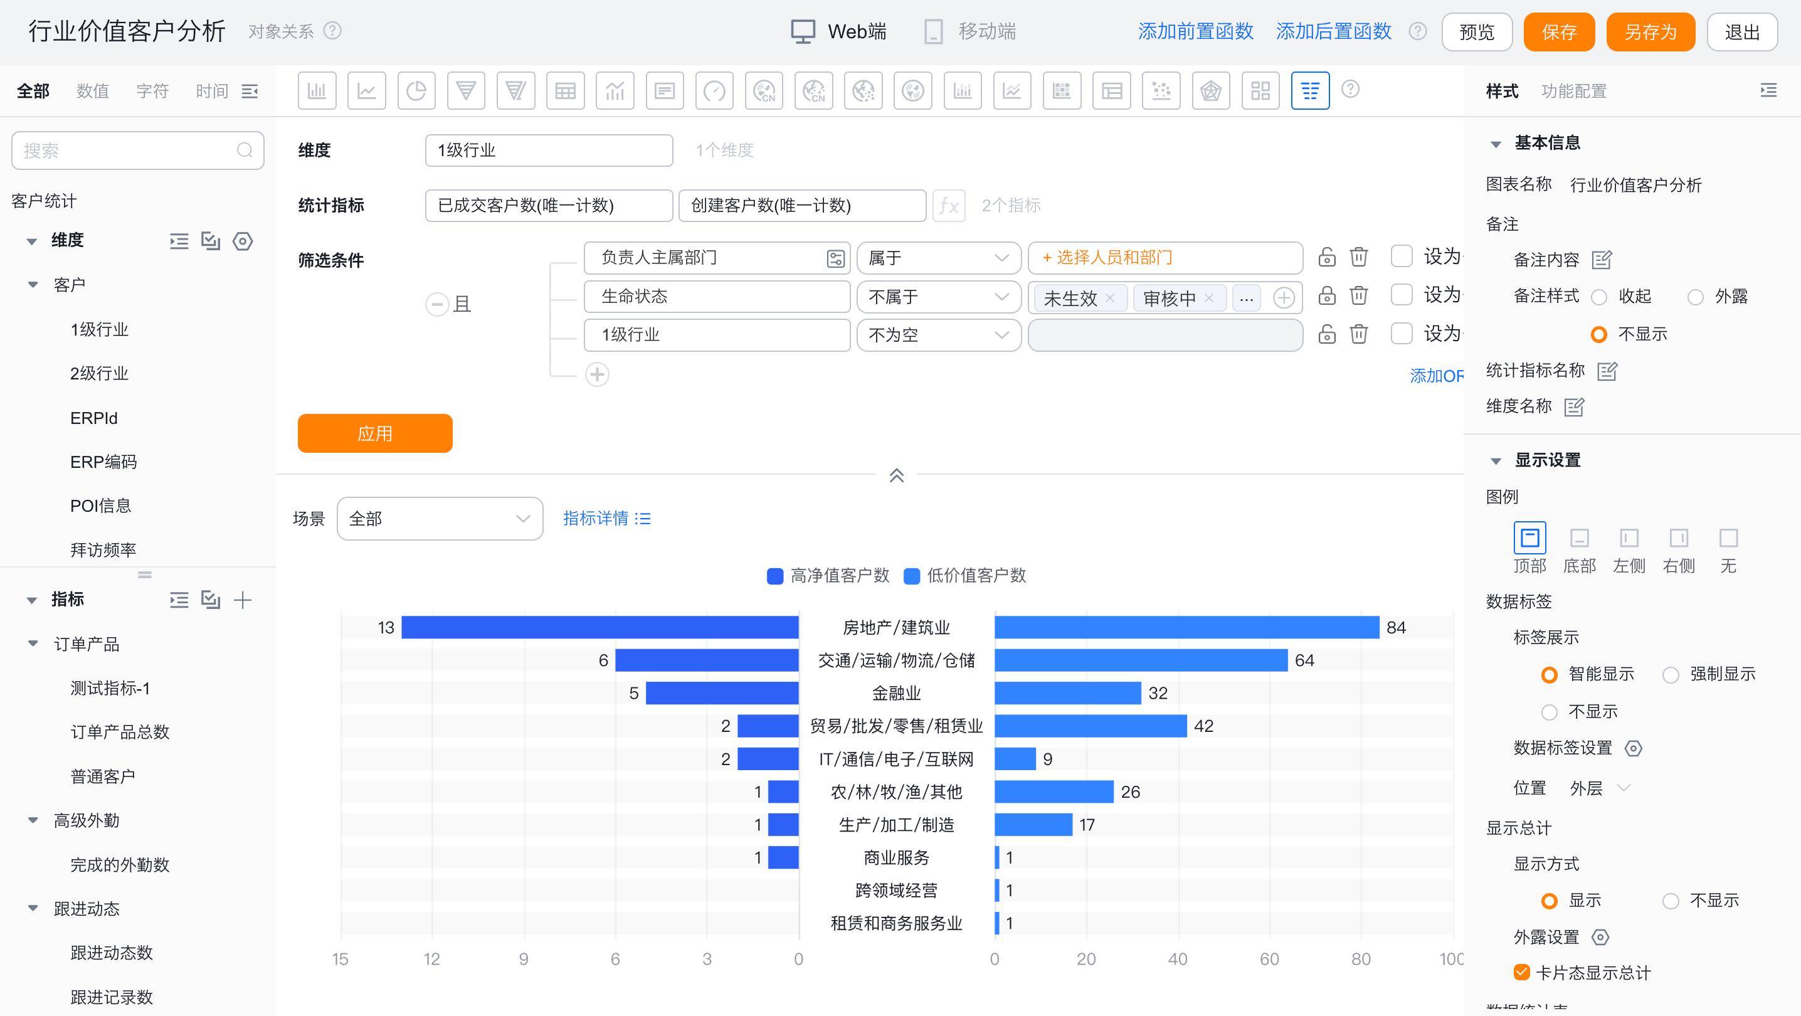Click the lock icon for 1级行业 filter
Screen dimensions: 1801x1016
tap(1326, 335)
